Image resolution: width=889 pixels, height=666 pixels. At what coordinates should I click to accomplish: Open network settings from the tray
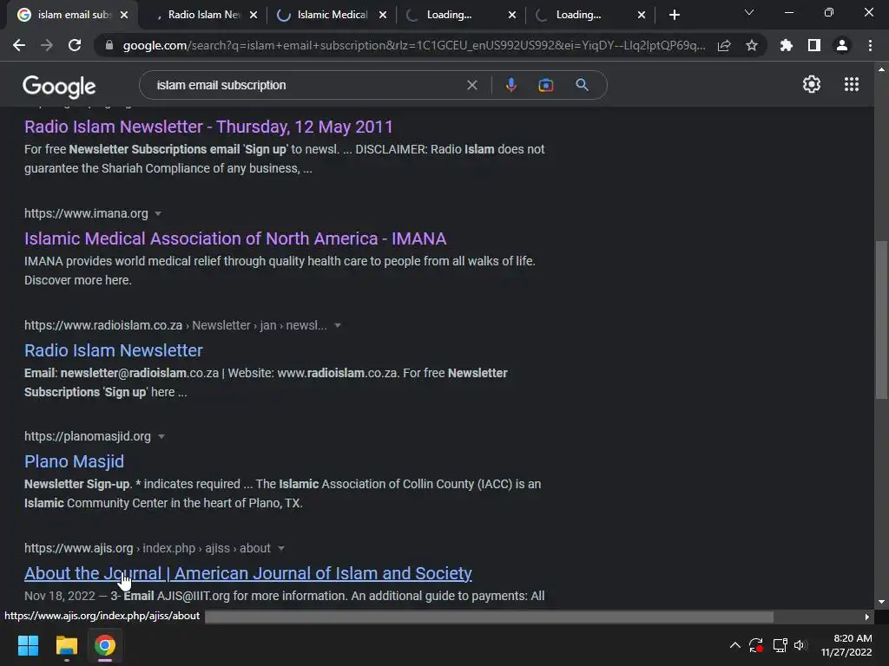pos(780,645)
